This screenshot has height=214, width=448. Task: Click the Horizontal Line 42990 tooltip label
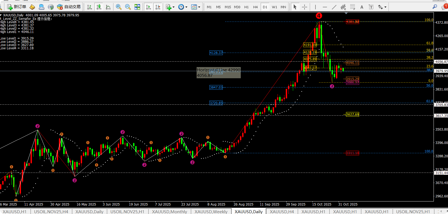tap(219, 73)
